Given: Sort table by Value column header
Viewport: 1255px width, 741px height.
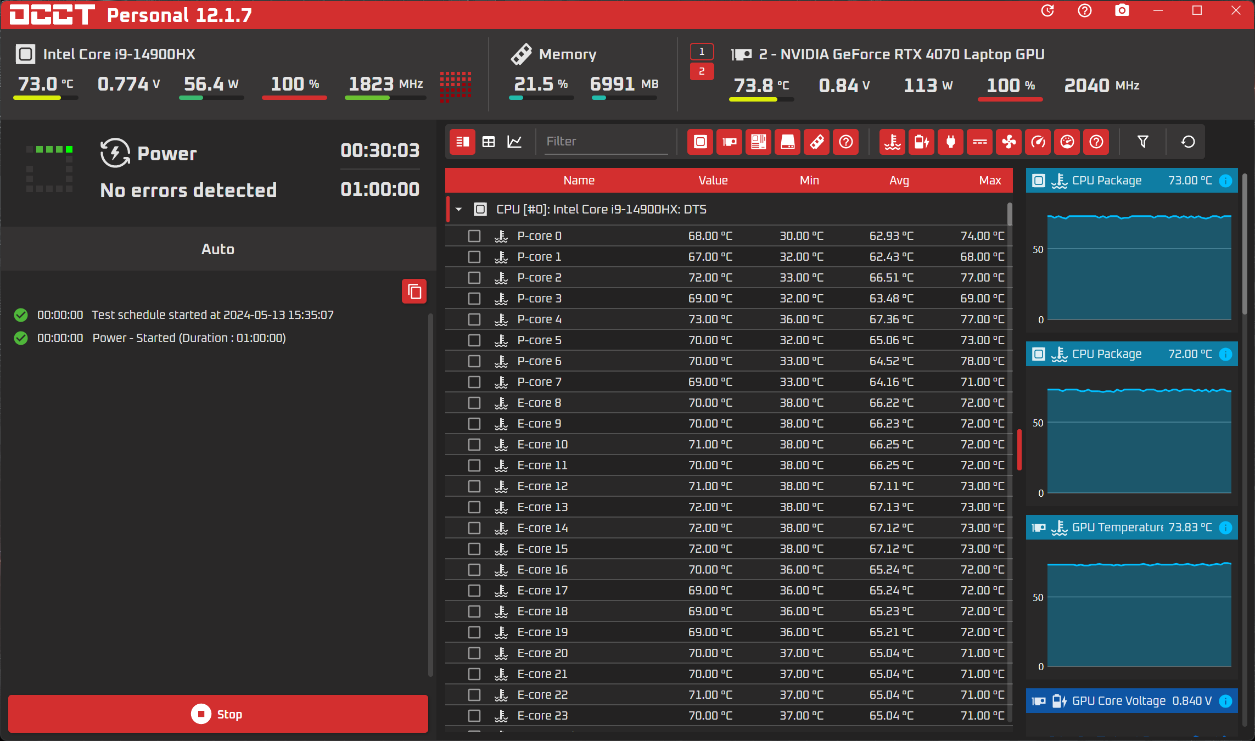Looking at the screenshot, I should (x=713, y=181).
